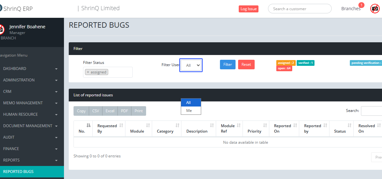Sort by Status column arrows
The image size is (382, 179).
349,126
